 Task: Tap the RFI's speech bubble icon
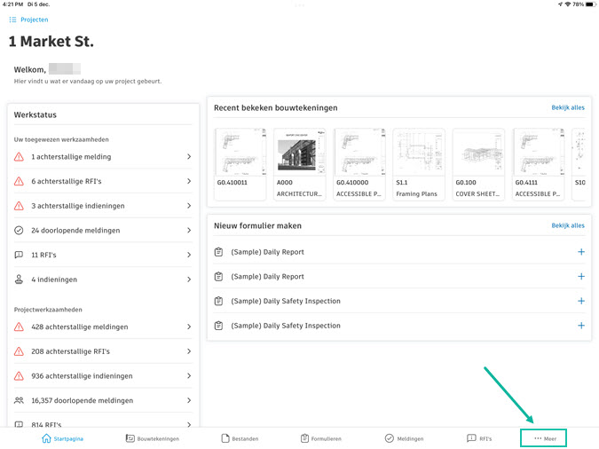click(471, 438)
